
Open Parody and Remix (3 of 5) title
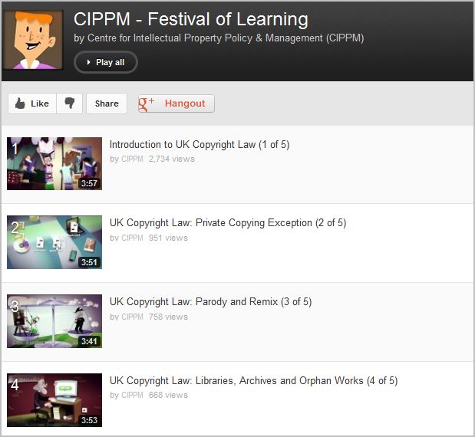click(x=210, y=302)
